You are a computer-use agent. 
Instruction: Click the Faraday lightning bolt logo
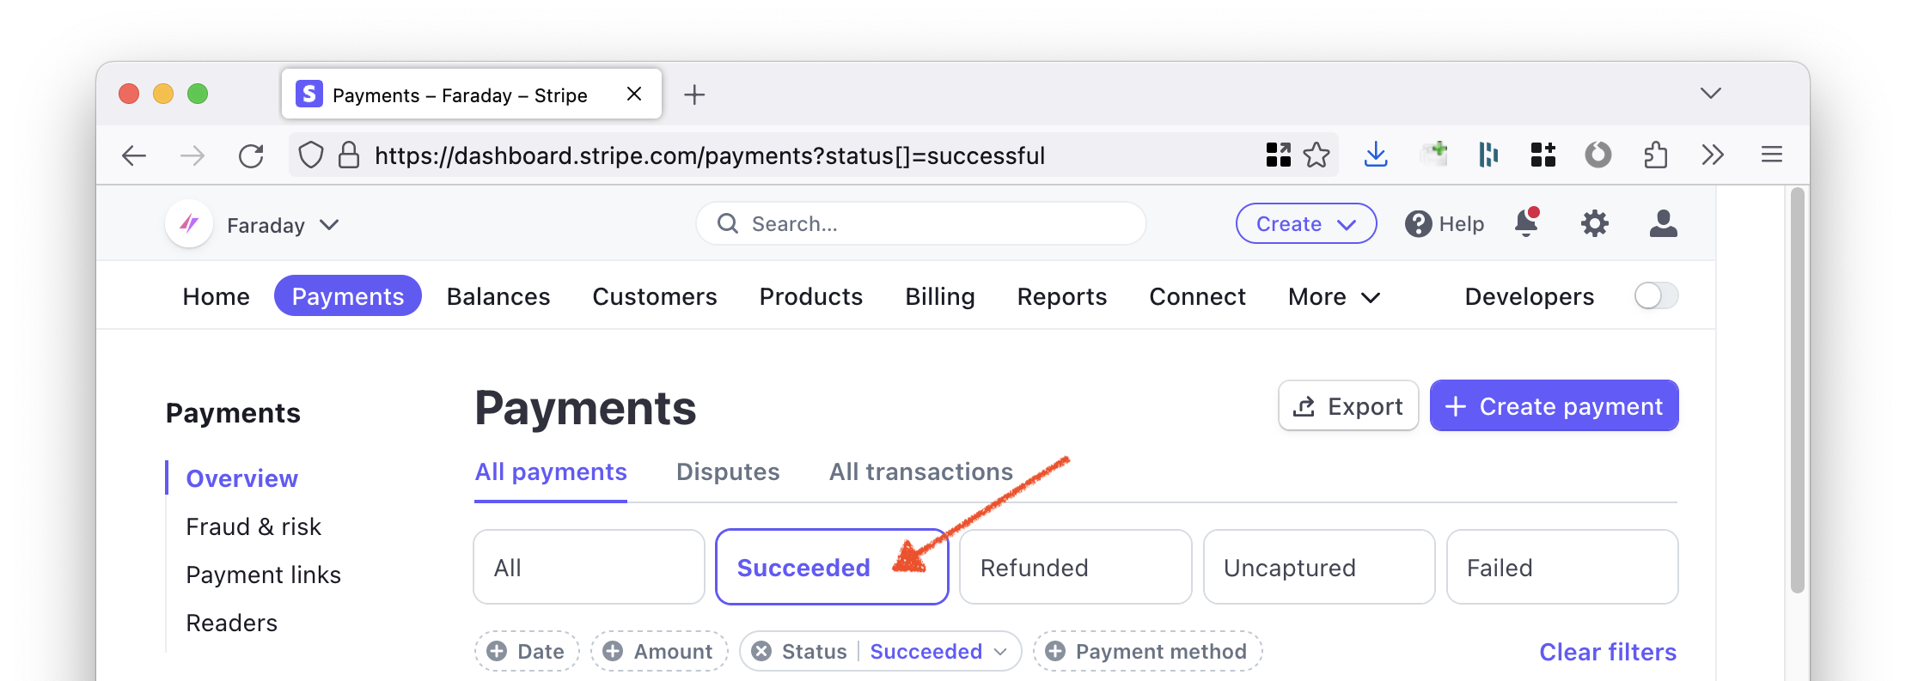point(187,223)
